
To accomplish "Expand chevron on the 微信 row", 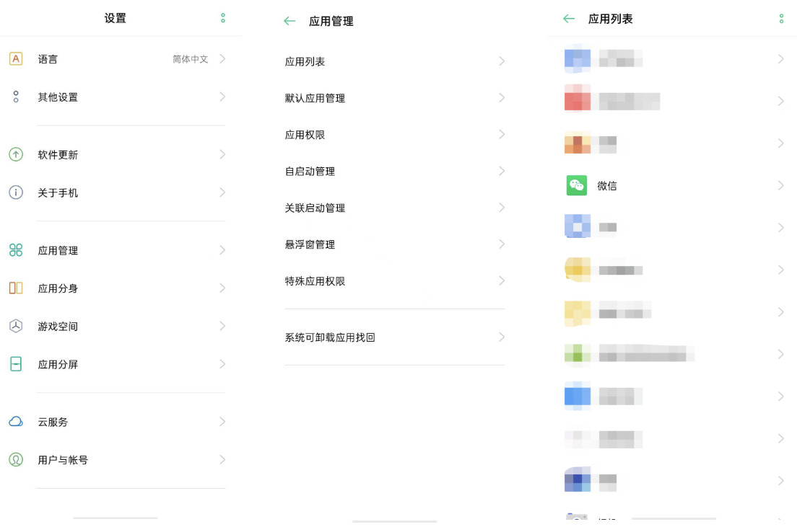I will pyautogui.click(x=780, y=185).
